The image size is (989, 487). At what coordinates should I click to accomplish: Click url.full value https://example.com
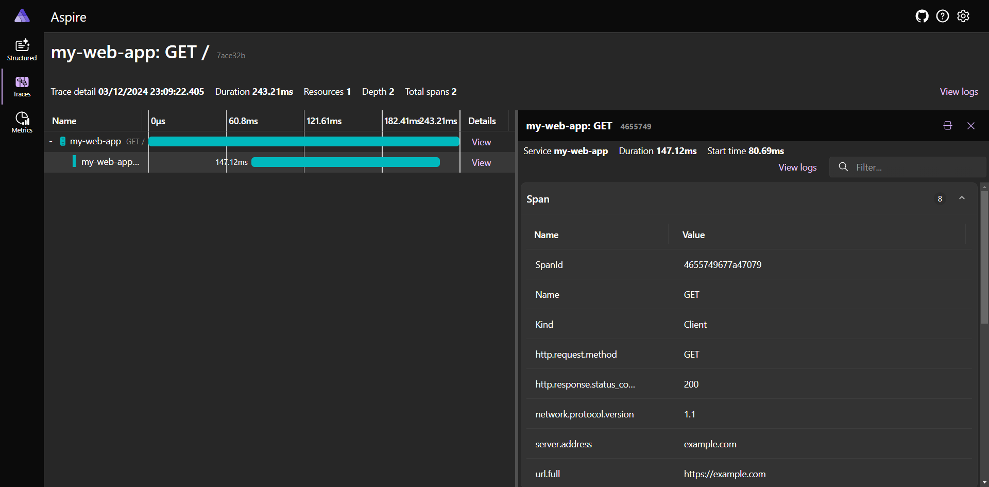tap(724, 474)
